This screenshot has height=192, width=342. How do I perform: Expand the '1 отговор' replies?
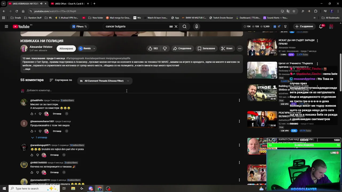point(39,138)
